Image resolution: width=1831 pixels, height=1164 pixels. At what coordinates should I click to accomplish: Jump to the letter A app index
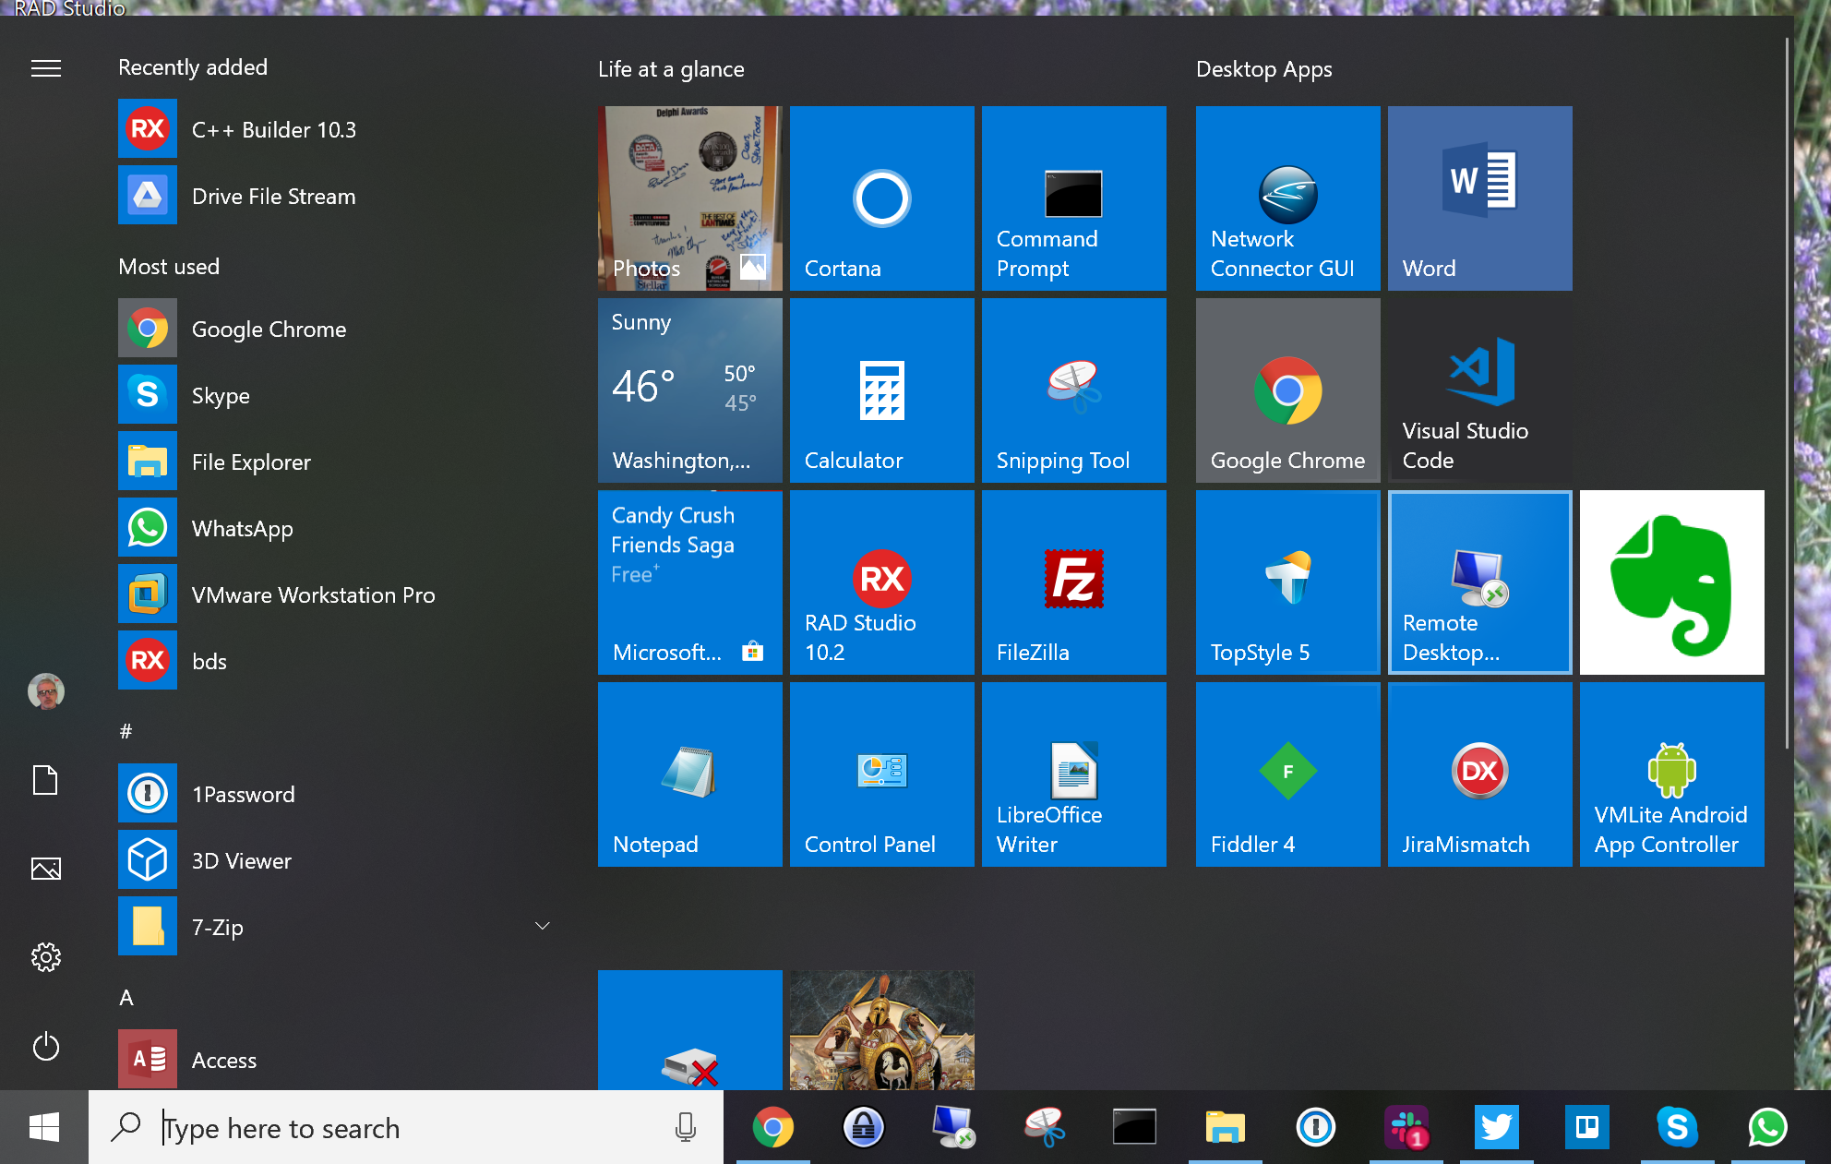(x=126, y=997)
